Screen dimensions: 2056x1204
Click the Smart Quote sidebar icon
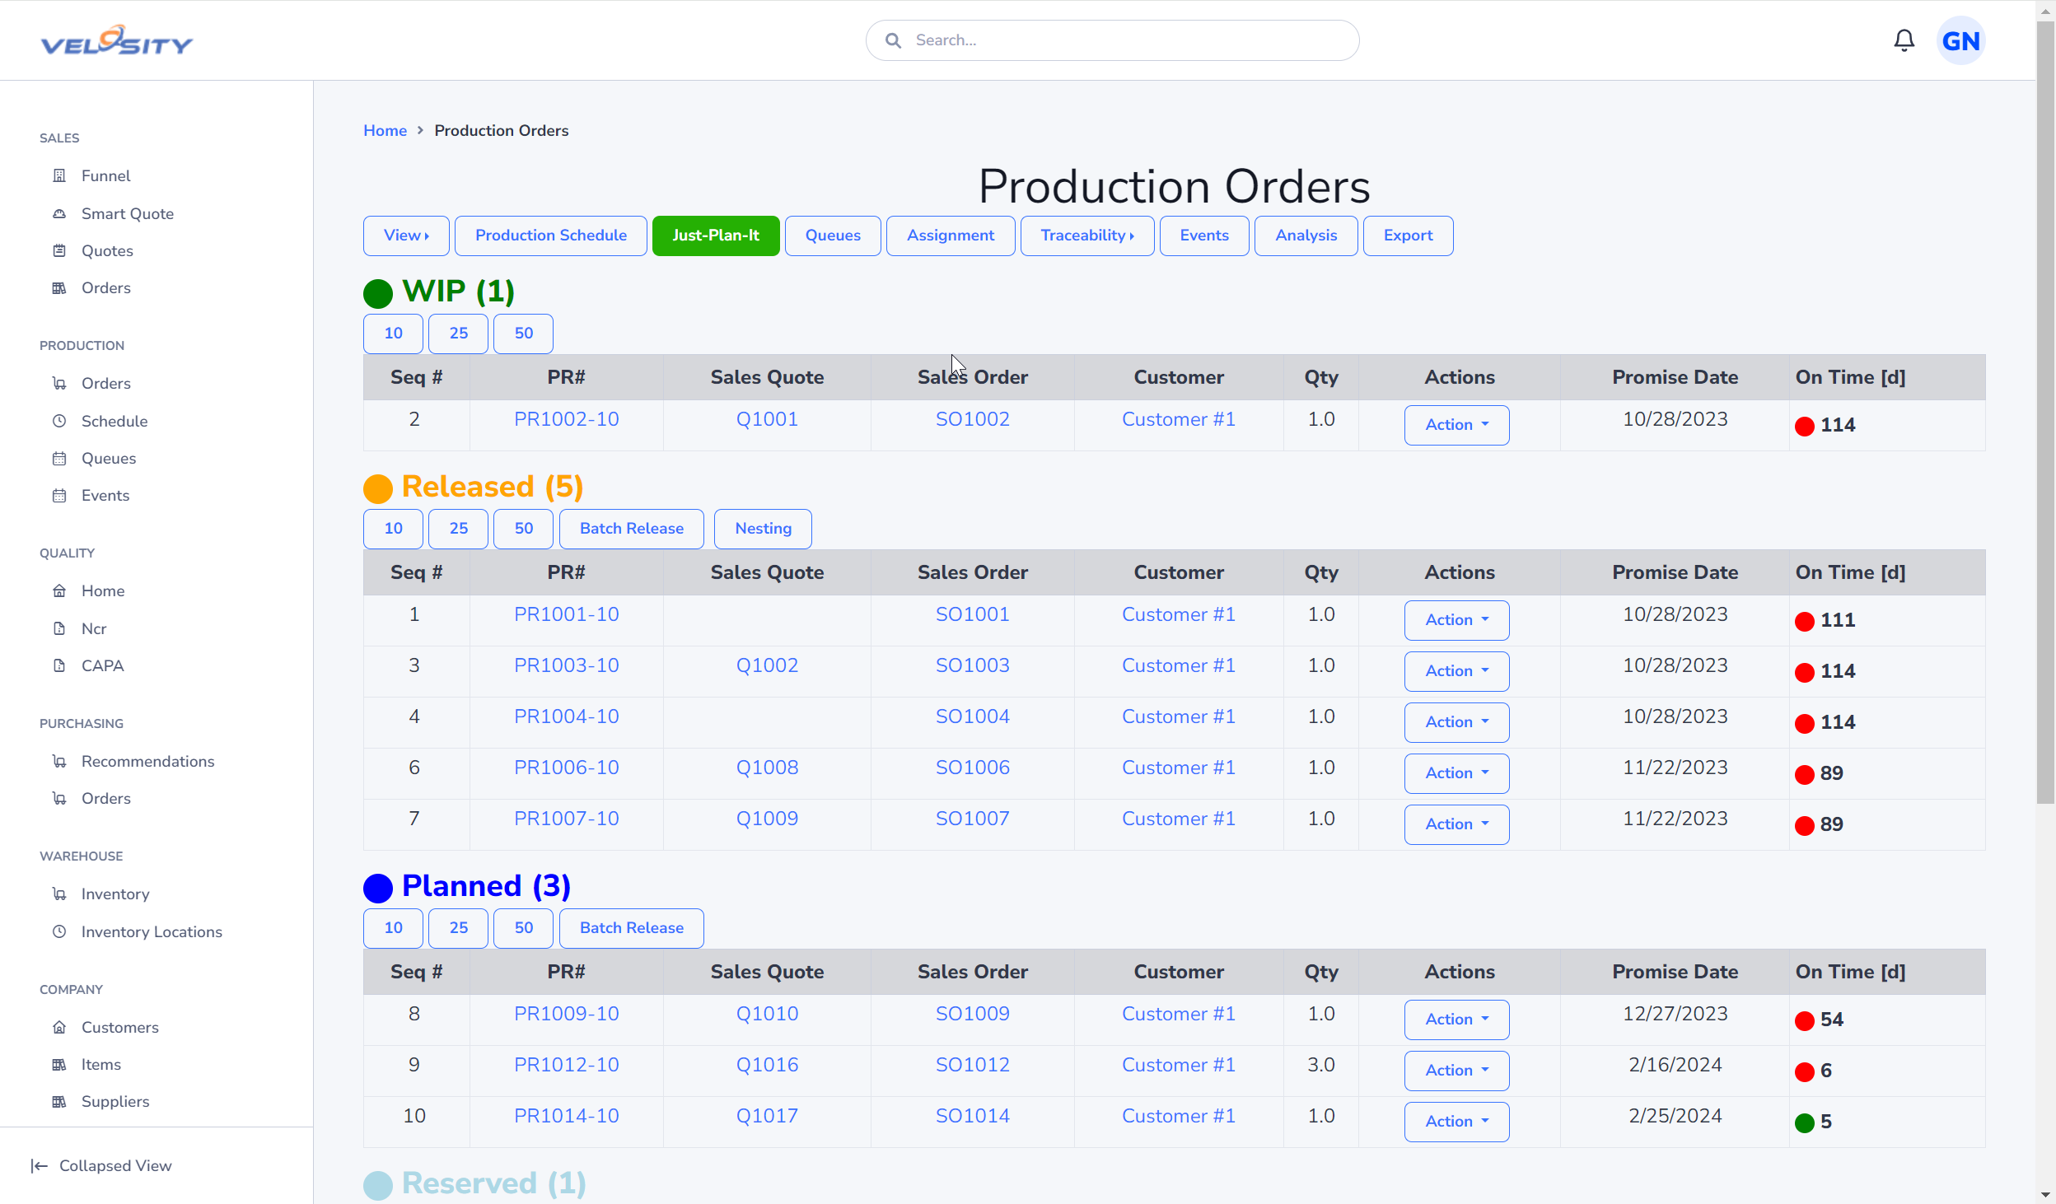pyautogui.click(x=59, y=213)
